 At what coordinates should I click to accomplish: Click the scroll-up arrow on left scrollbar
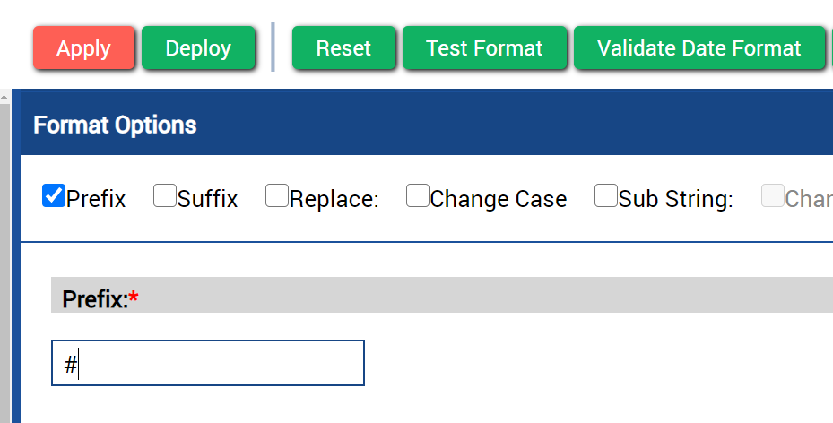4,97
